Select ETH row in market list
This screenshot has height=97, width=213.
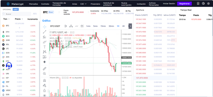(20, 32)
